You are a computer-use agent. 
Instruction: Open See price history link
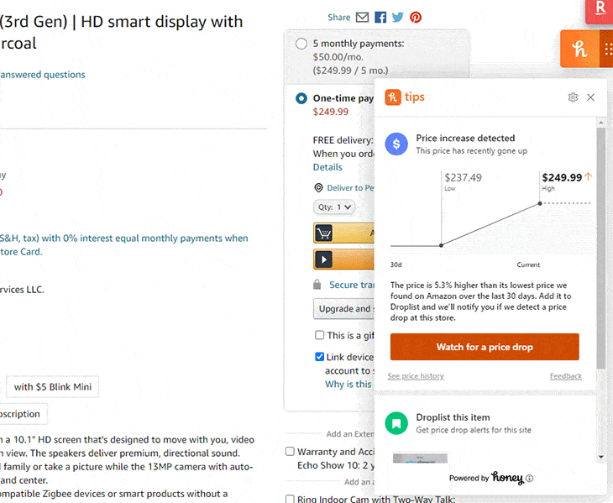(416, 376)
